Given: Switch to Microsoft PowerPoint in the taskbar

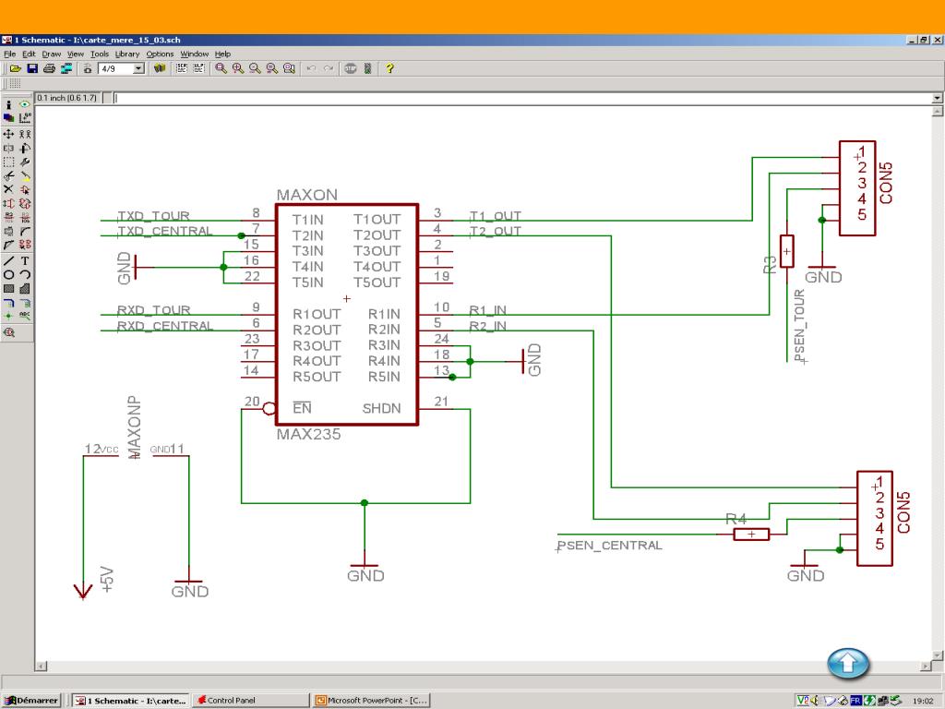Looking at the screenshot, I should click(x=372, y=701).
